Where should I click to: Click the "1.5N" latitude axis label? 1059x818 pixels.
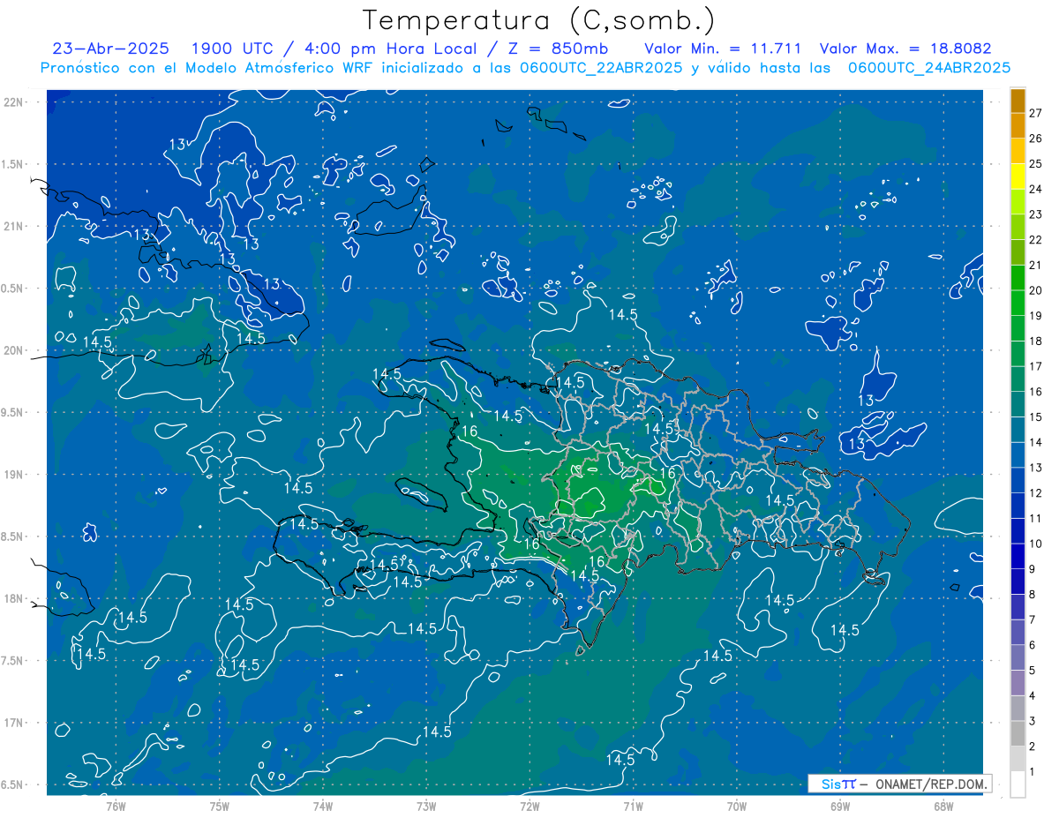[12, 164]
